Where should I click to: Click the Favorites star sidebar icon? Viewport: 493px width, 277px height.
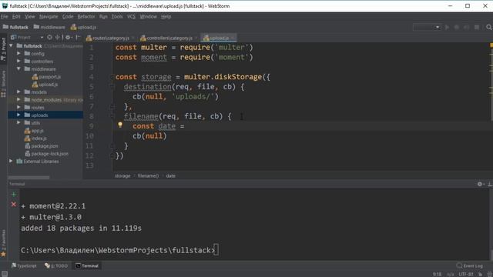click(3, 254)
